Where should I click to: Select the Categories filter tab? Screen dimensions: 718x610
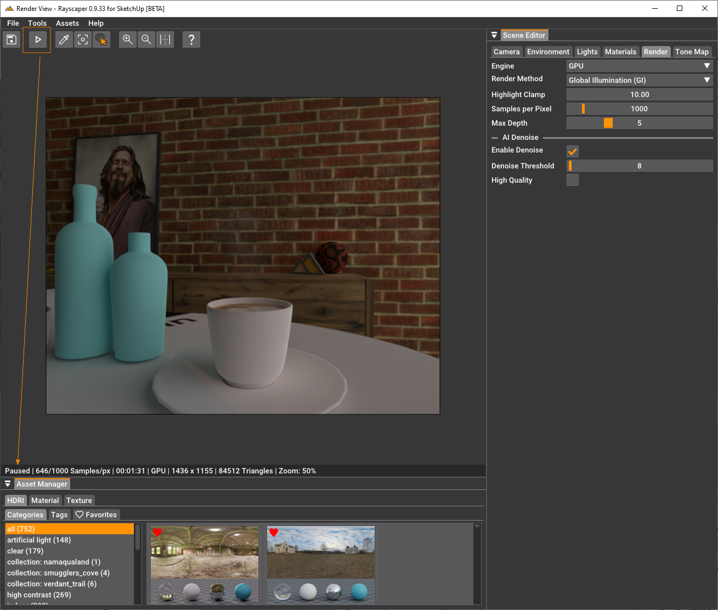[25, 515]
